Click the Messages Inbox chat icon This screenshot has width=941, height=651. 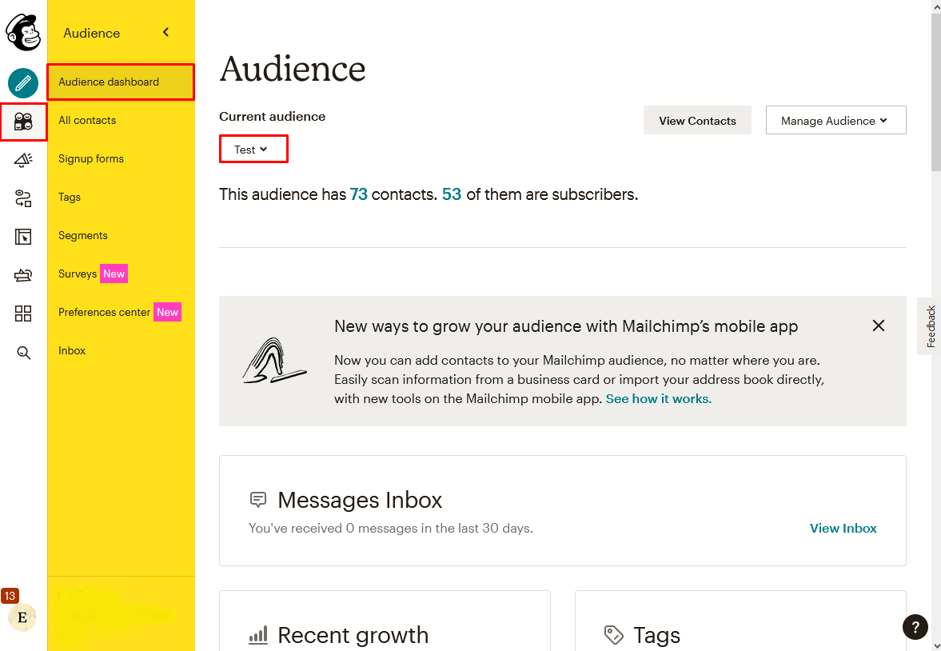(258, 500)
